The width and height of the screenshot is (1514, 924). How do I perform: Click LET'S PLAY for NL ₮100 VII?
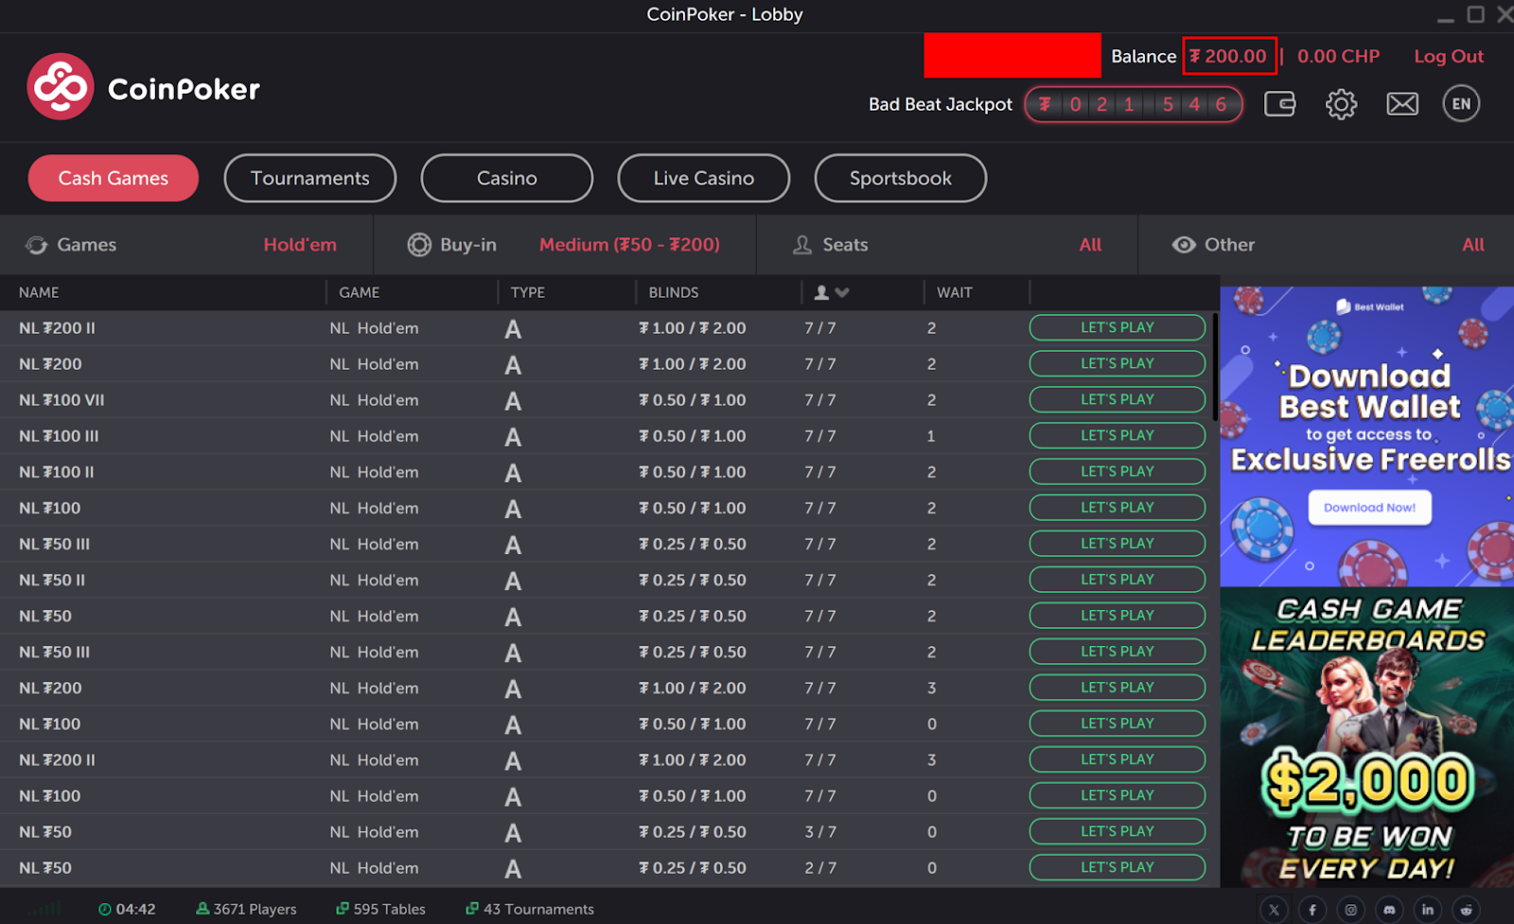click(1118, 400)
